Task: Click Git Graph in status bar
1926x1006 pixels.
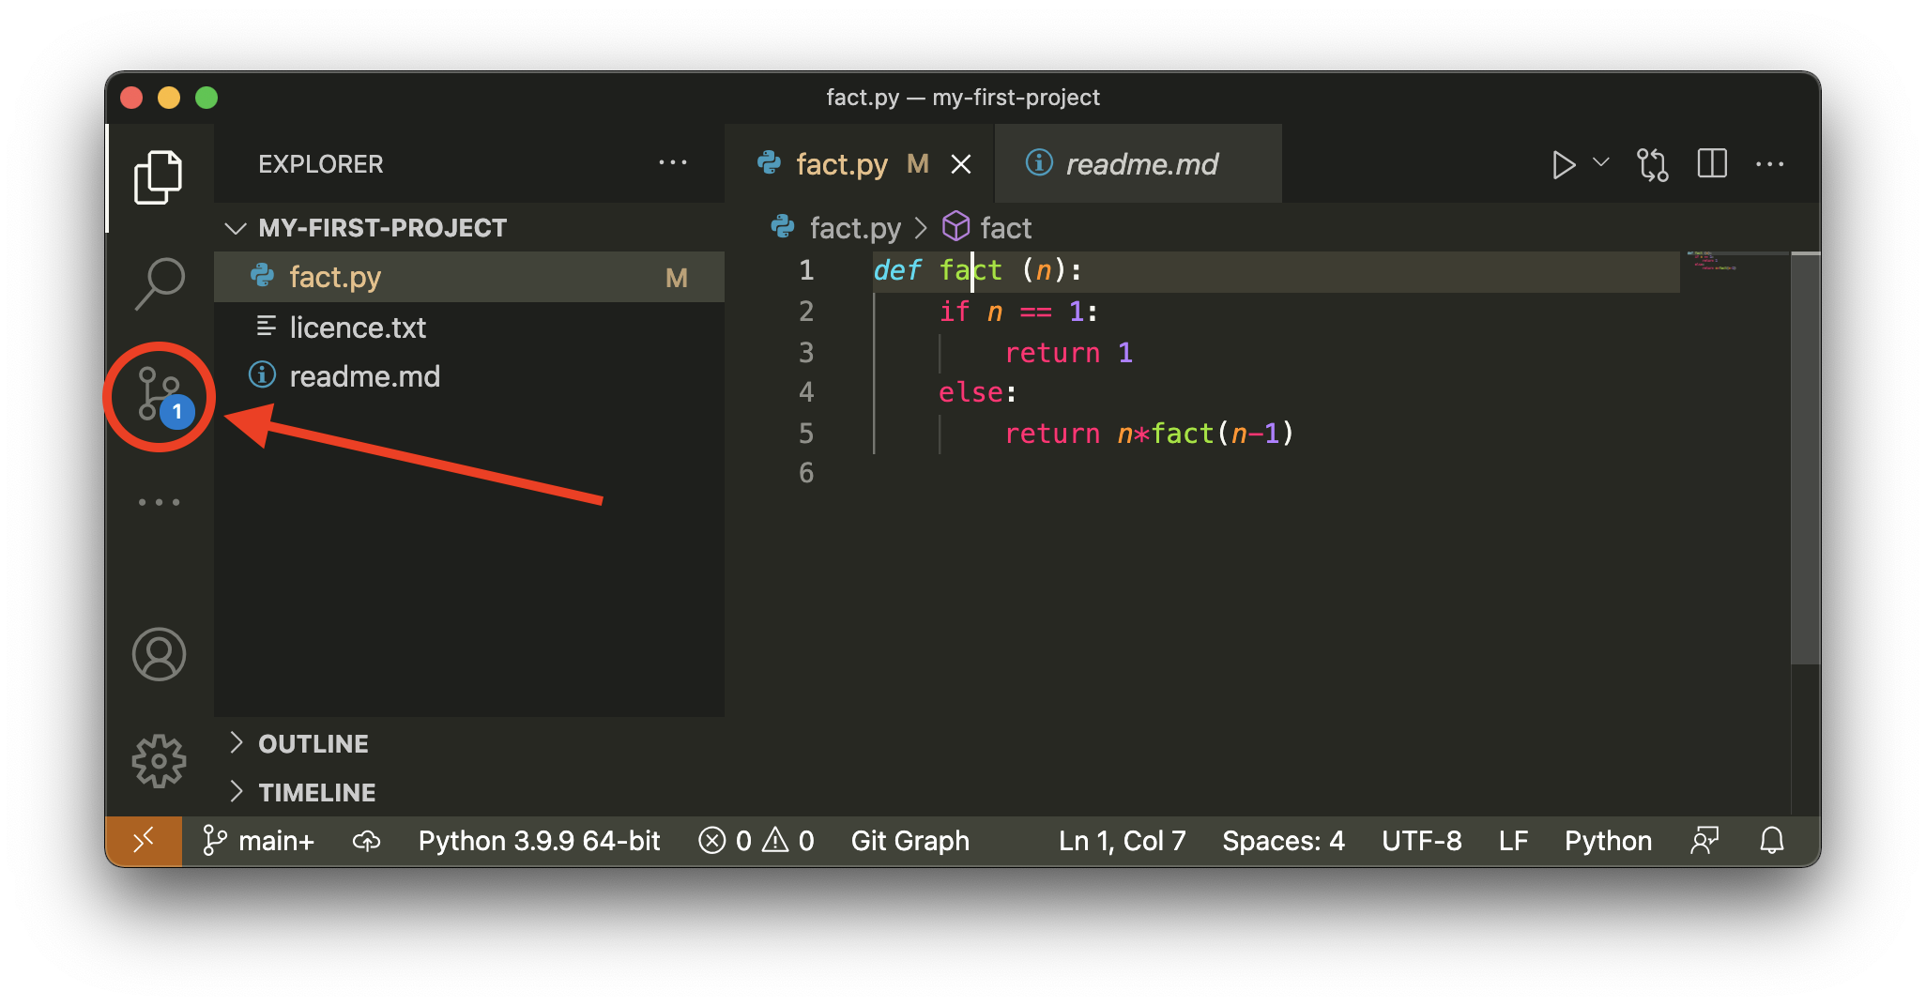Action: point(909,841)
